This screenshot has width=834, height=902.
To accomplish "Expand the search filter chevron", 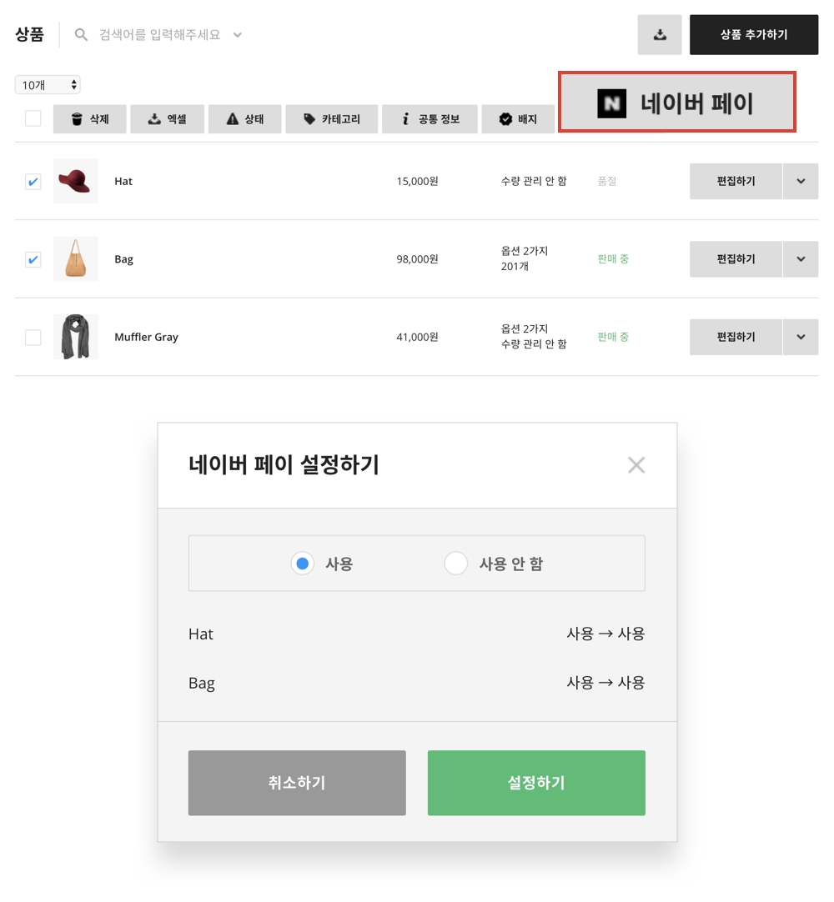I will click(238, 35).
